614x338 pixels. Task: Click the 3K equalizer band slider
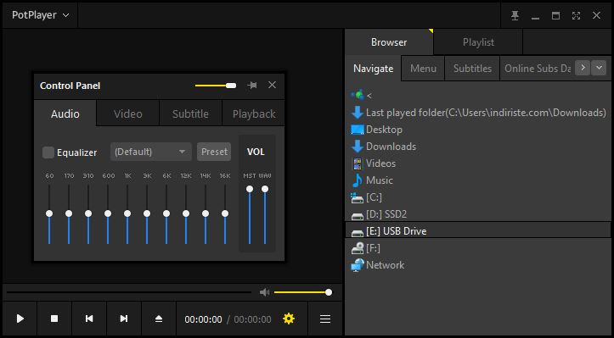(147, 214)
